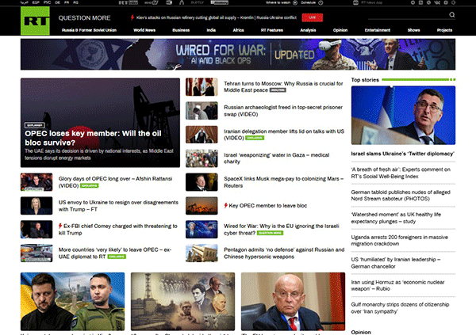Open the top story image of Israeli minister
This screenshot has height=335, width=476.
[403, 116]
